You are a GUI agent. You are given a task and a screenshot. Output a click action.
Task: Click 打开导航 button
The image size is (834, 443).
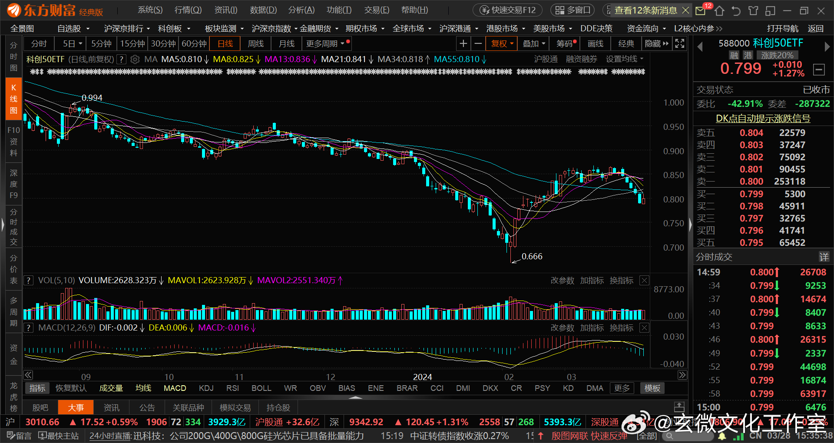[x=782, y=29]
